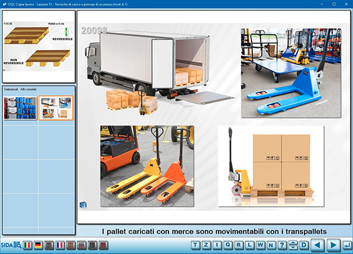
Task: Click the L toolbar button
Action: (249, 245)
